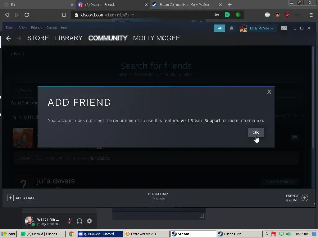Open the Steam announcements megaphone button
The width and height of the screenshot is (318, 238).
[x=220, y=28]
